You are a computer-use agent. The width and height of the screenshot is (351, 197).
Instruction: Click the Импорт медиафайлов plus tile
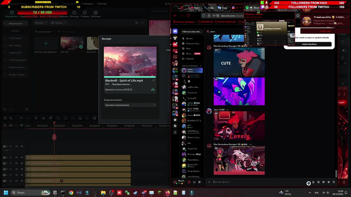click(46, 43)
